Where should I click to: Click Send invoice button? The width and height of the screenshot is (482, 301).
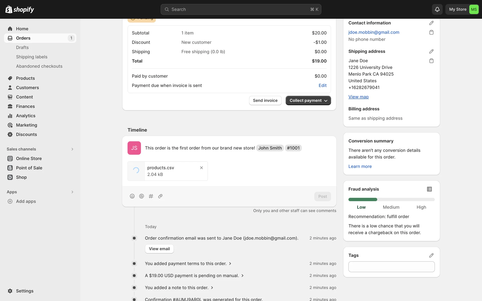pyautogui.click(x=265, y=101)
